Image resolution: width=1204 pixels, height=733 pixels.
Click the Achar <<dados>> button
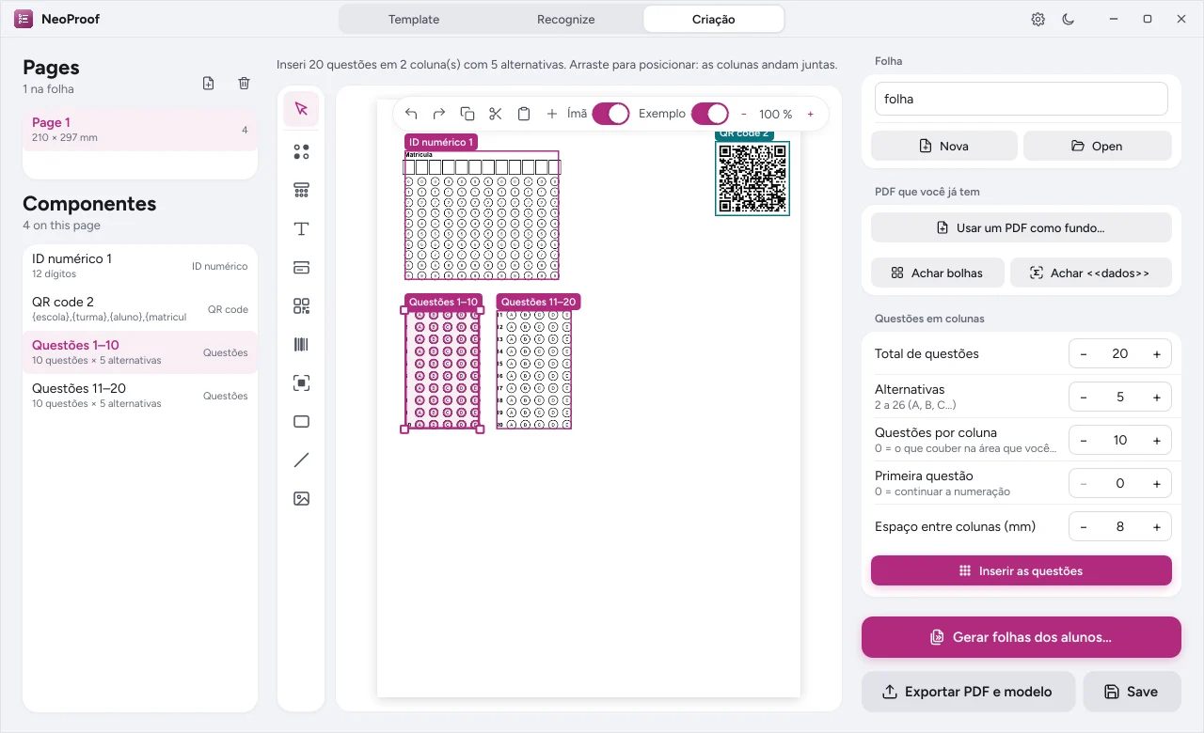[x=1091, y=273]
